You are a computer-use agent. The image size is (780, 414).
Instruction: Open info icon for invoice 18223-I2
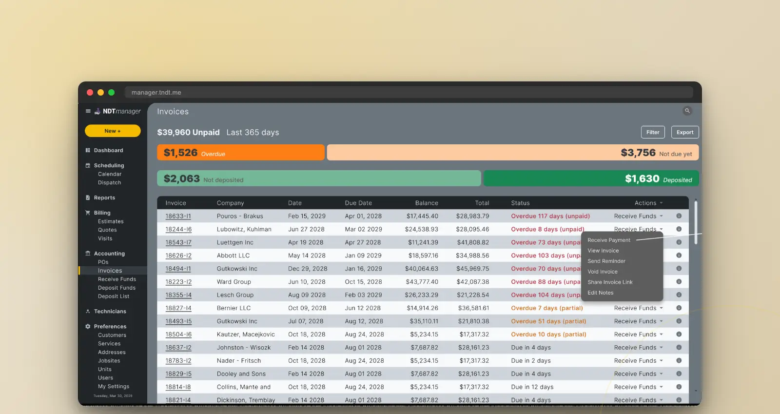click(x=679, y=281)
